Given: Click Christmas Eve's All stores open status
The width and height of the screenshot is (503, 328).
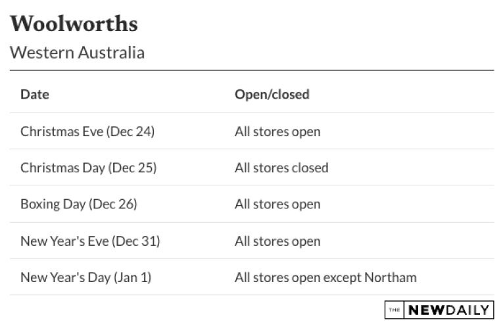Looking at the screenshot, I should coord(277,131).
